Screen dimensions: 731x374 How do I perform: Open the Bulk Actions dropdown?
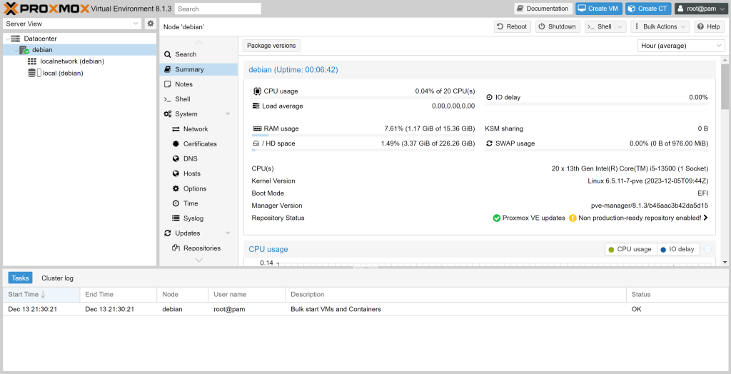pyautogui.click(x=660, y=26)
